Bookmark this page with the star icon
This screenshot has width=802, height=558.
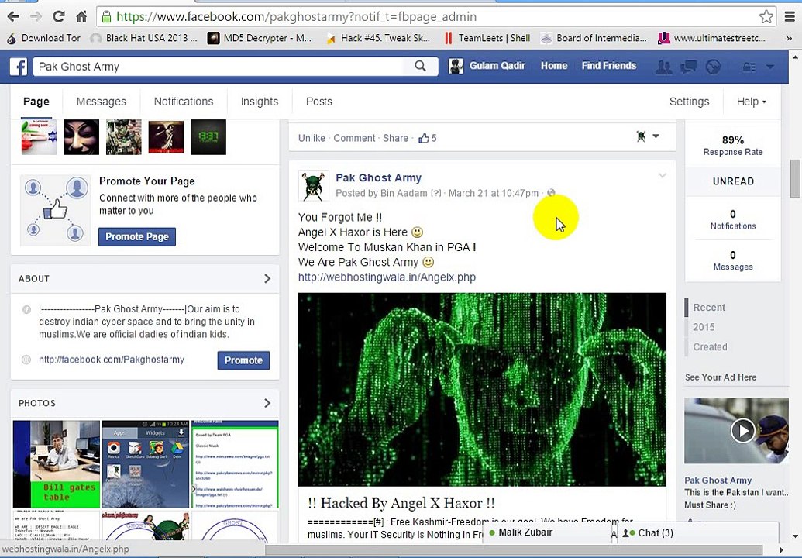766,17
